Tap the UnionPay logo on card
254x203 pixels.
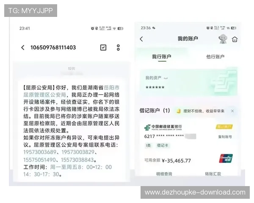click(226, 158)
